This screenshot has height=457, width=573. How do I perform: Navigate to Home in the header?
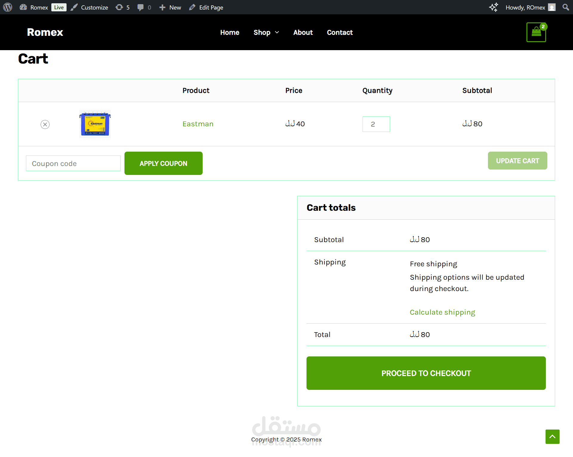click(229, 32)
